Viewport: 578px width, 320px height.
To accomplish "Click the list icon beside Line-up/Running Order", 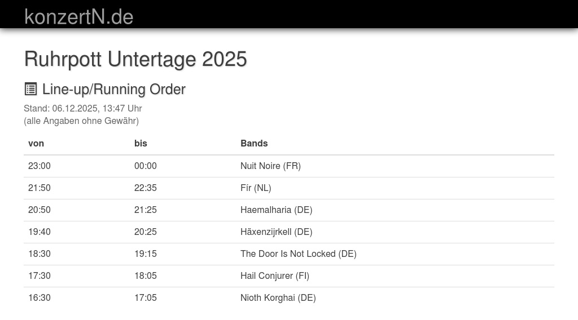I will [30, 89].
